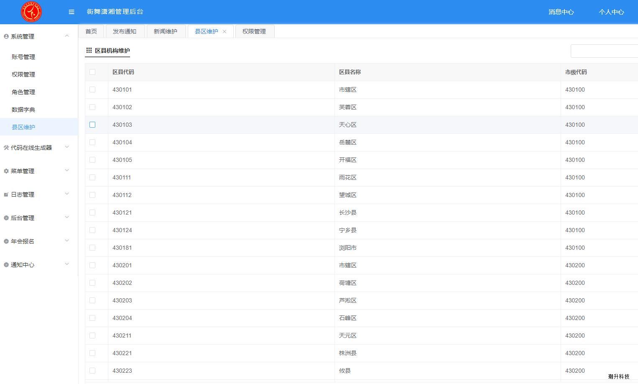The image size is (638, 384).
Task: Select the checkbox for 430124 宁乡县
Action: [x=92, y=230]
